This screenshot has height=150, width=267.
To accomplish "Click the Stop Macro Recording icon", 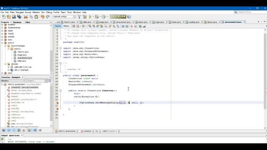I will click(135, 26).
